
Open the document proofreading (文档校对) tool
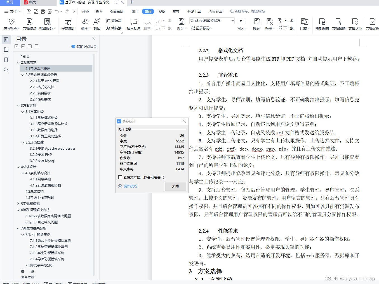tap(30, 24)
